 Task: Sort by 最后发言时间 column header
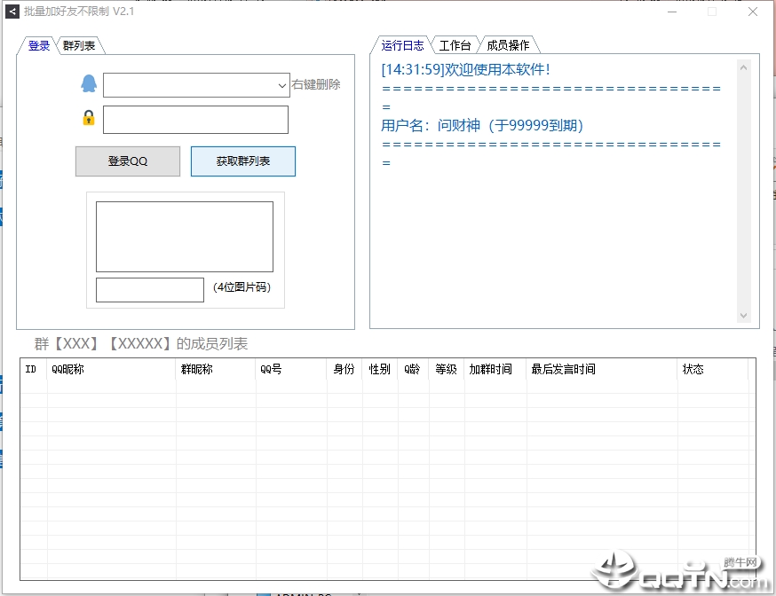(x=602, y=369)
